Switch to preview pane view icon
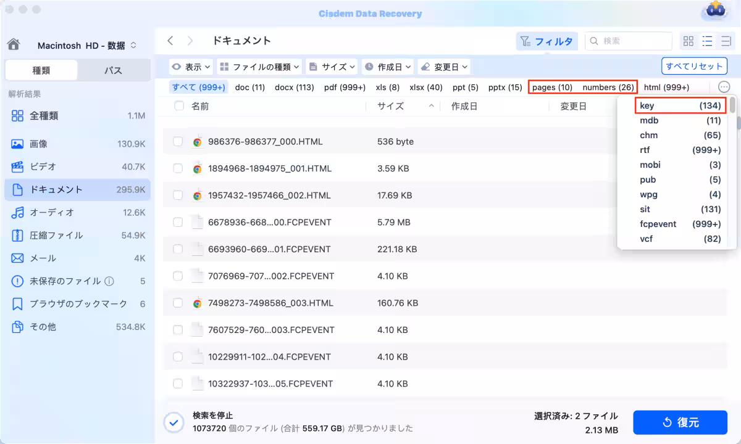This screenshot has height=444, width=741. point(726,41)
